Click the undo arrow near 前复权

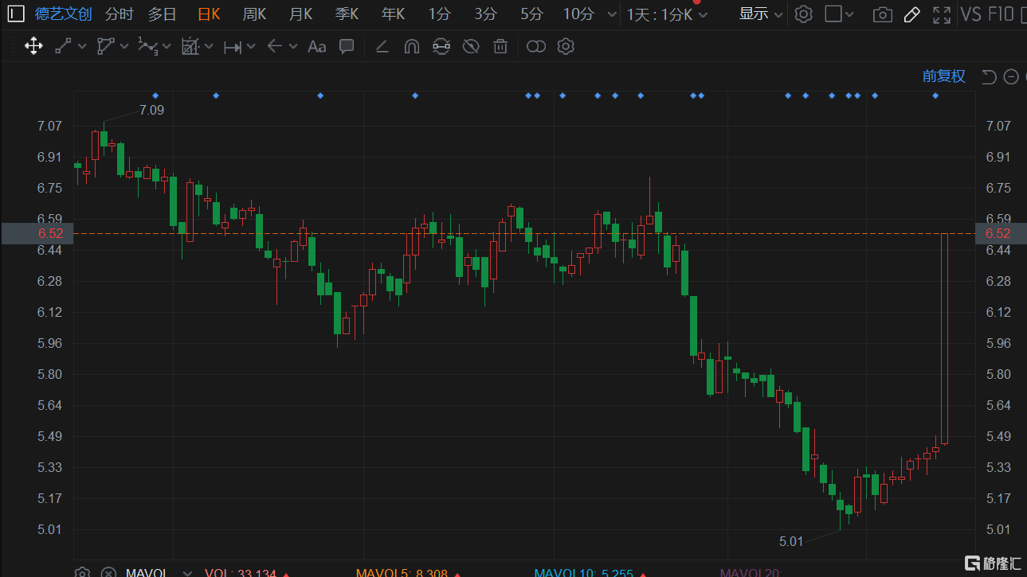tap(989, 76)
